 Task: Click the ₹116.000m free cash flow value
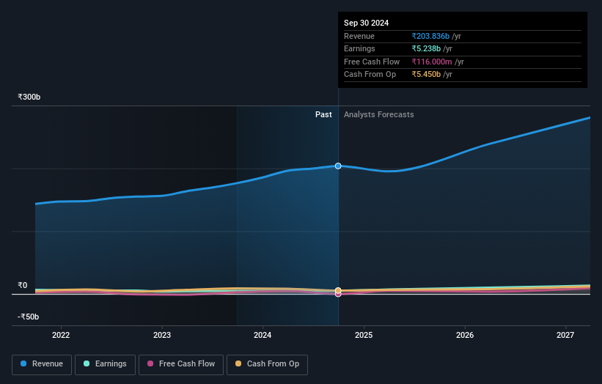click(x=432, y=62)
